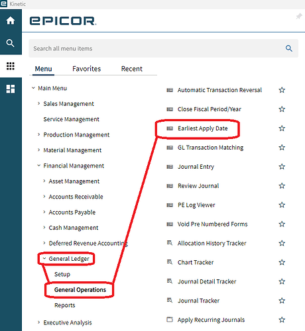This screenshot has height=331, width=305.
Task: Open Reports under General Ledger
Action: 65,305
